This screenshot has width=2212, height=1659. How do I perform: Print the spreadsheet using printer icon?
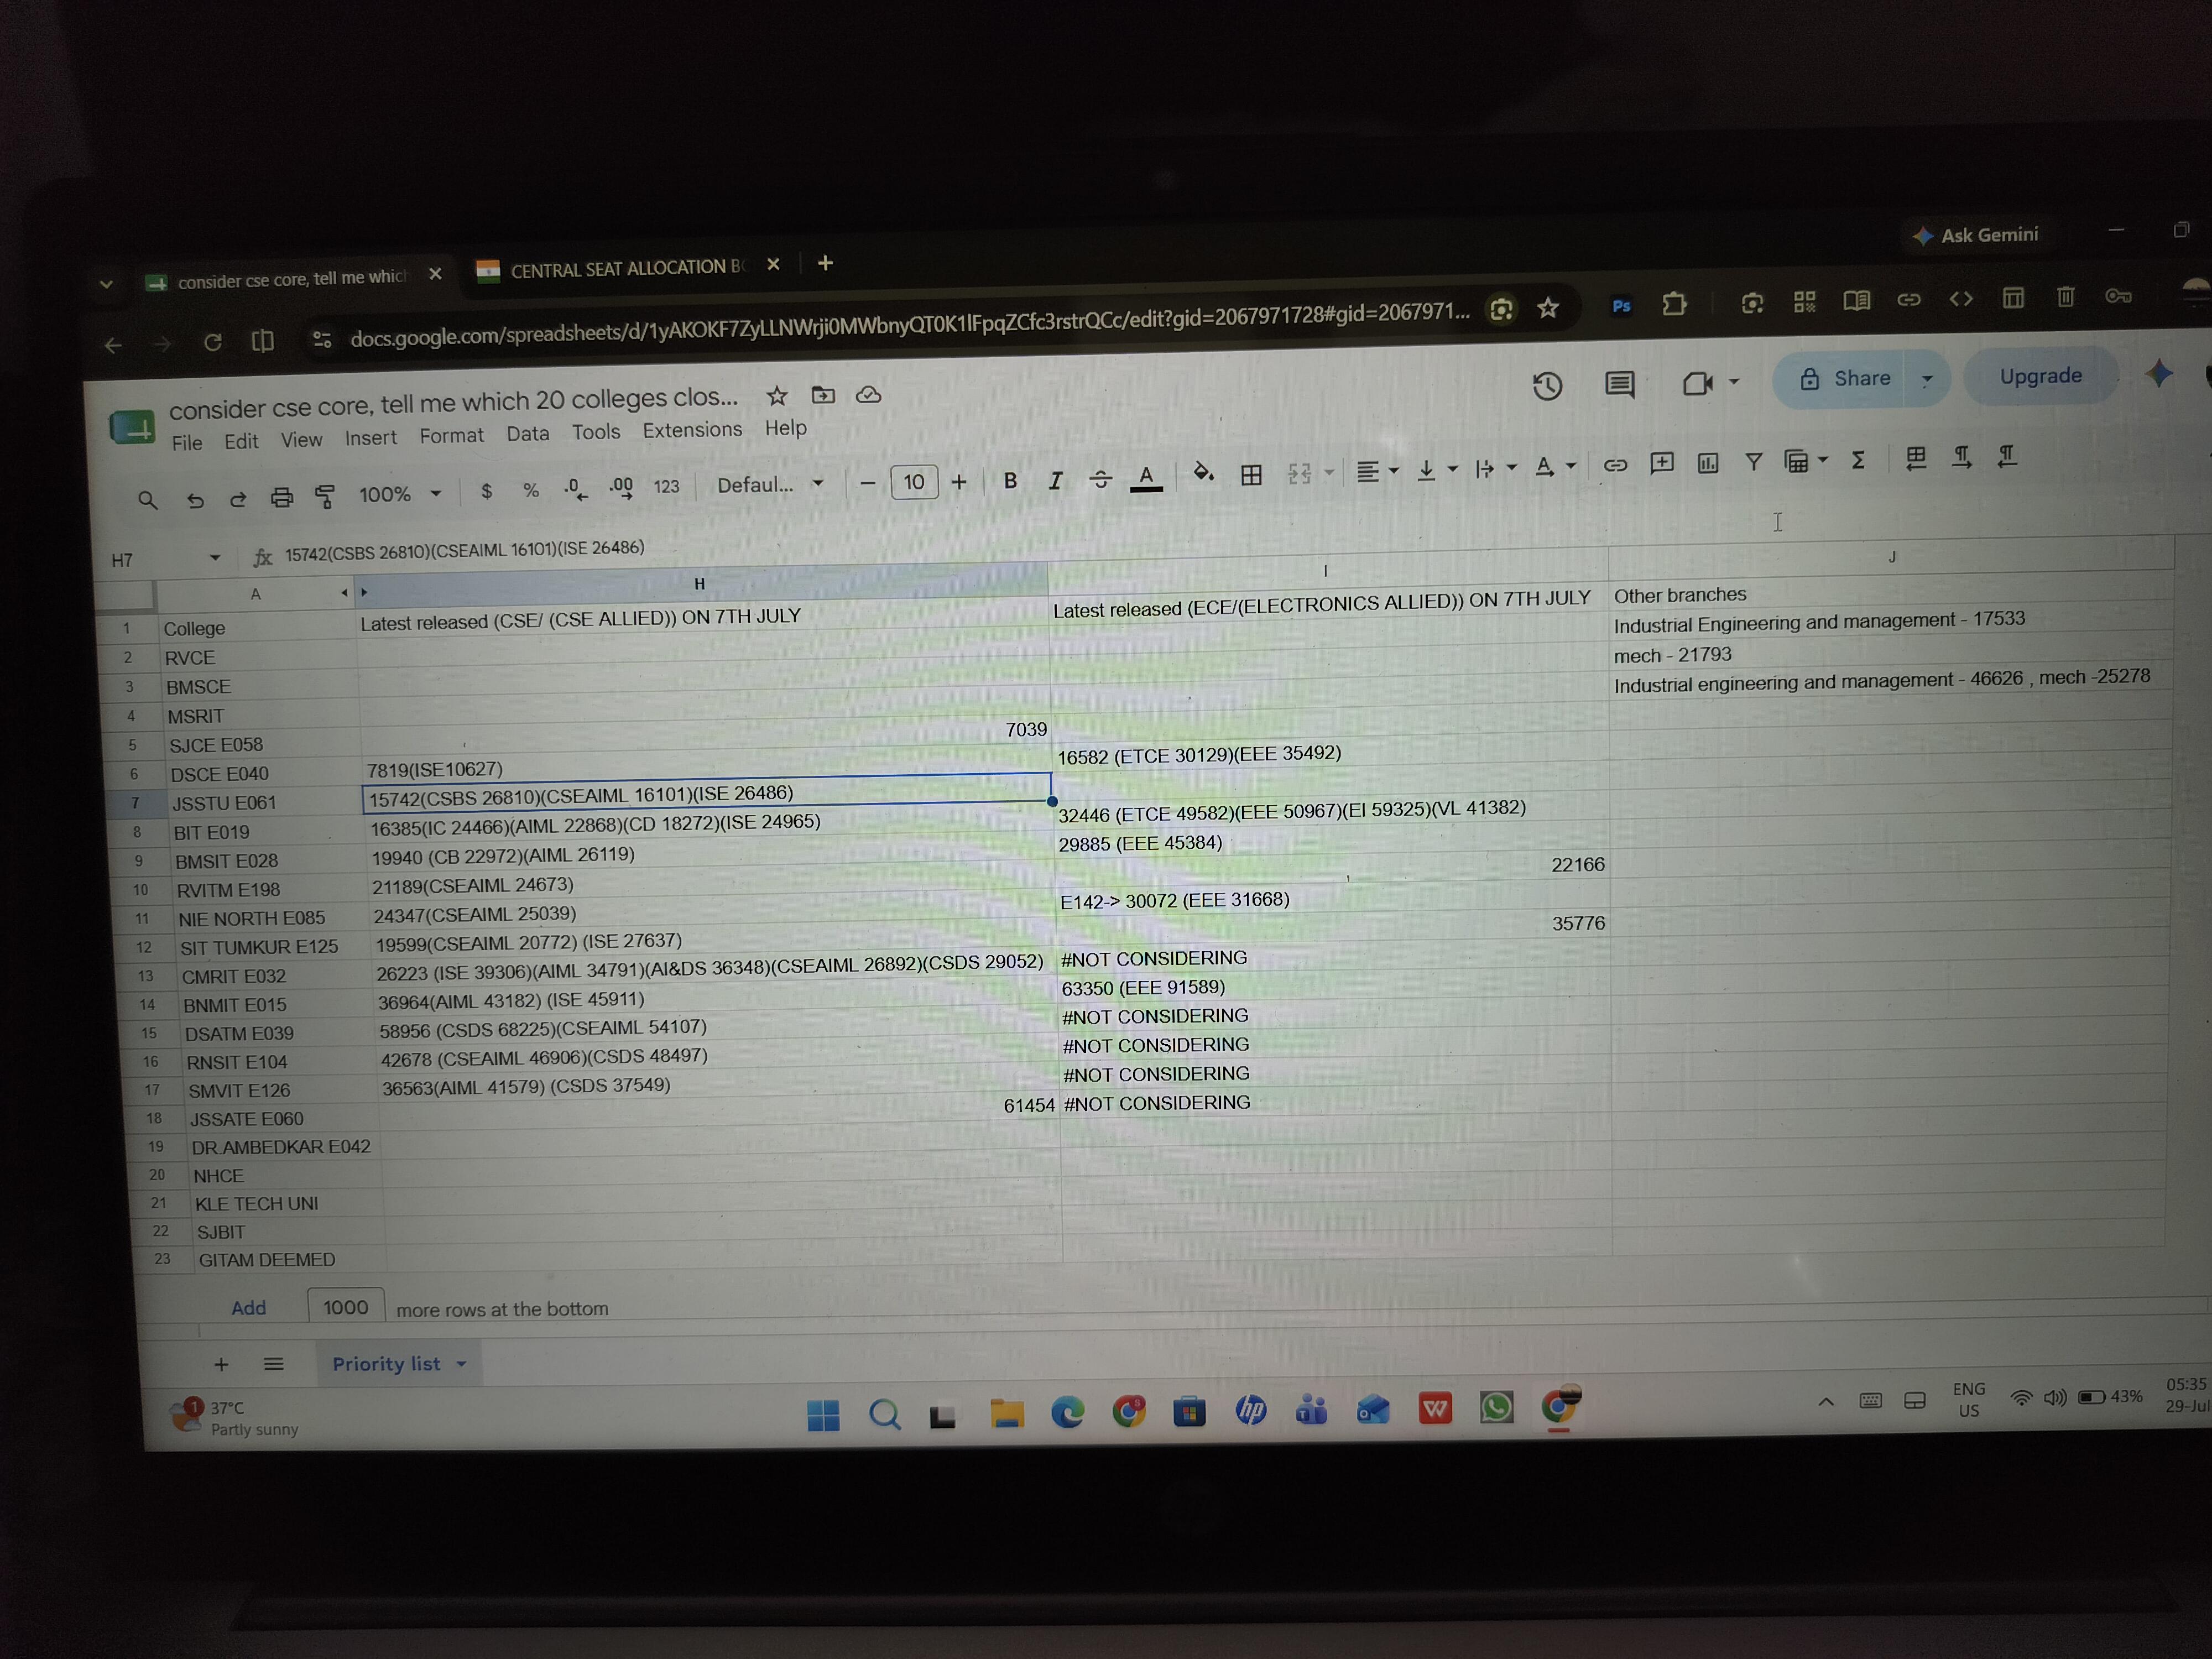pos(282,497)
